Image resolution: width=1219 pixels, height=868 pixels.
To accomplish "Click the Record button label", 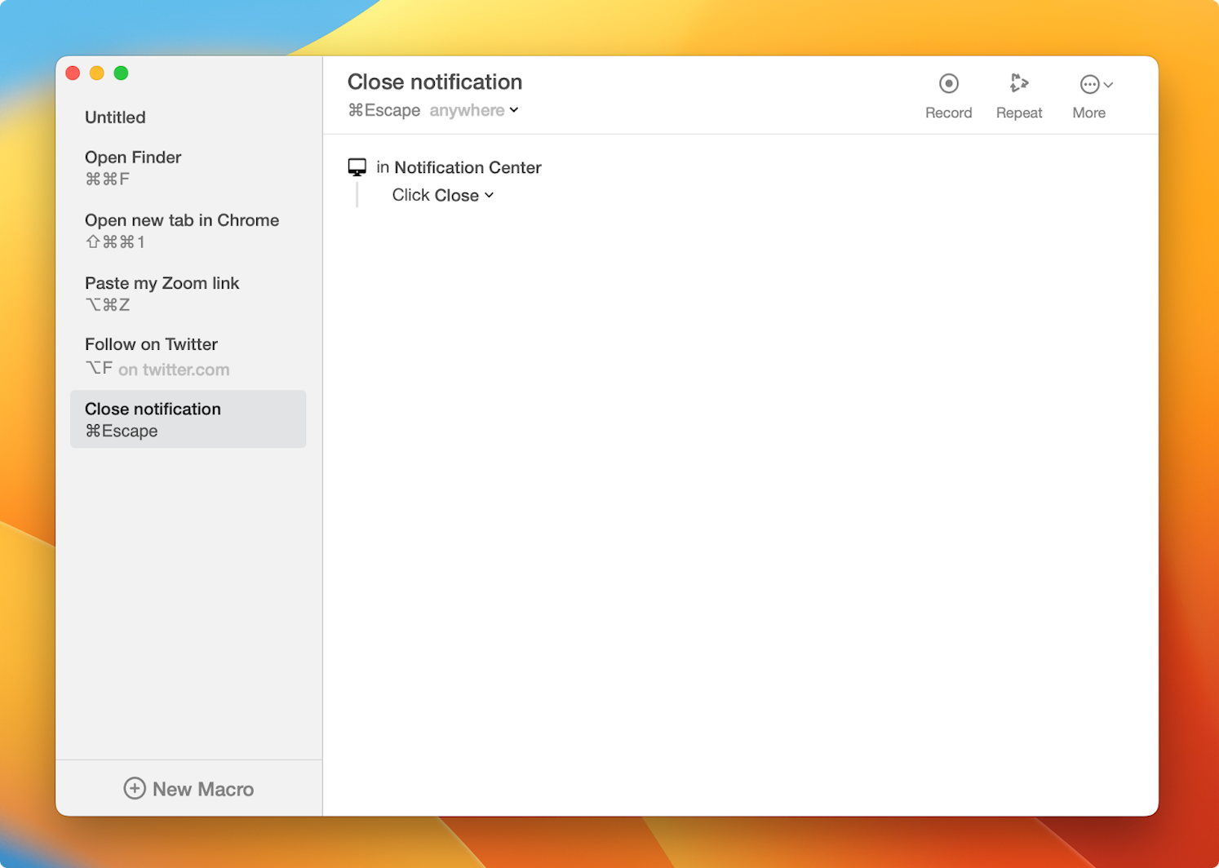I will (x=949, y=113).
